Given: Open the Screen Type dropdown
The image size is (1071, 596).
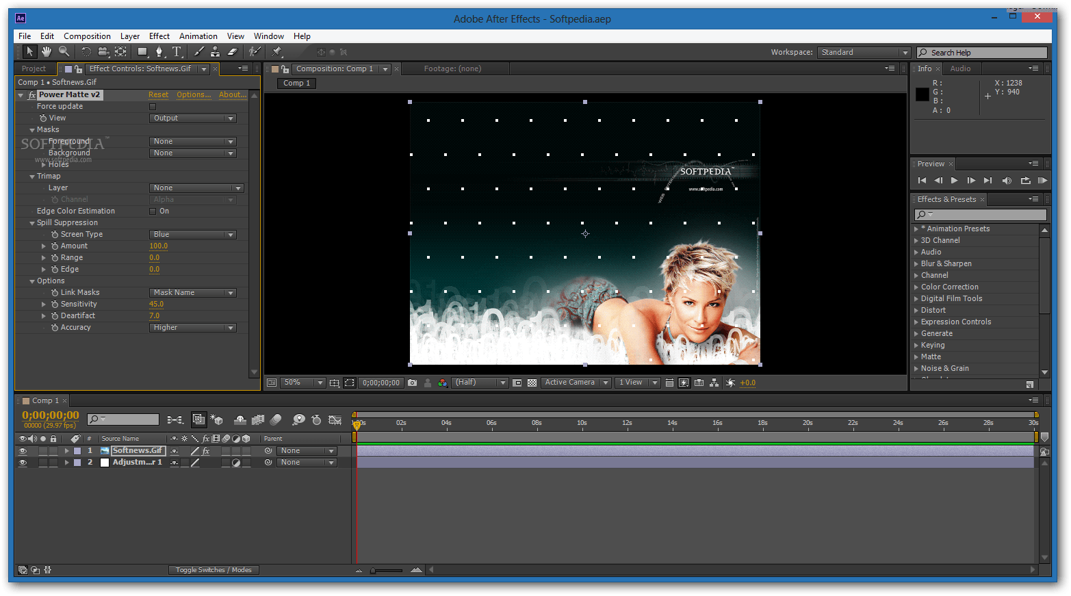Looking at the screenshot, I should (192, 233).
